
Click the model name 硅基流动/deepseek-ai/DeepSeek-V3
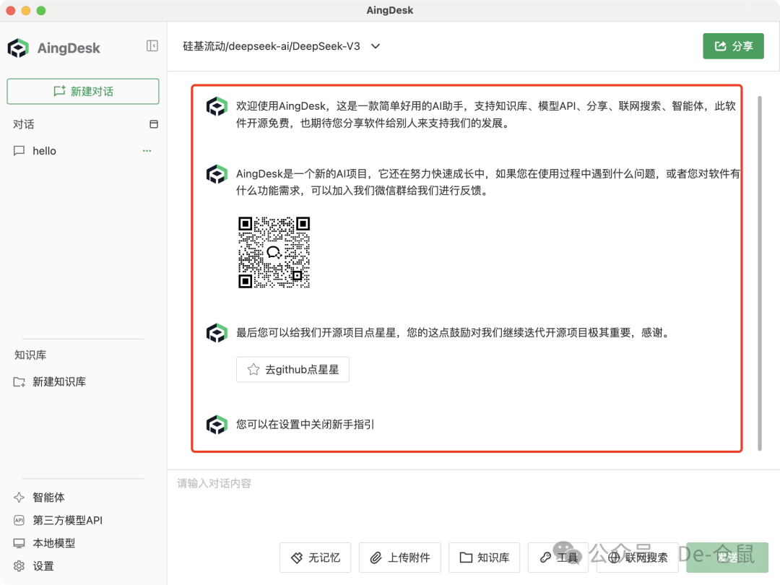pyautogui.click(x=272, y=46)
